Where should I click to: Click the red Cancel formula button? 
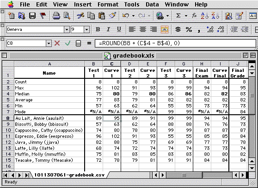(57, 43)
